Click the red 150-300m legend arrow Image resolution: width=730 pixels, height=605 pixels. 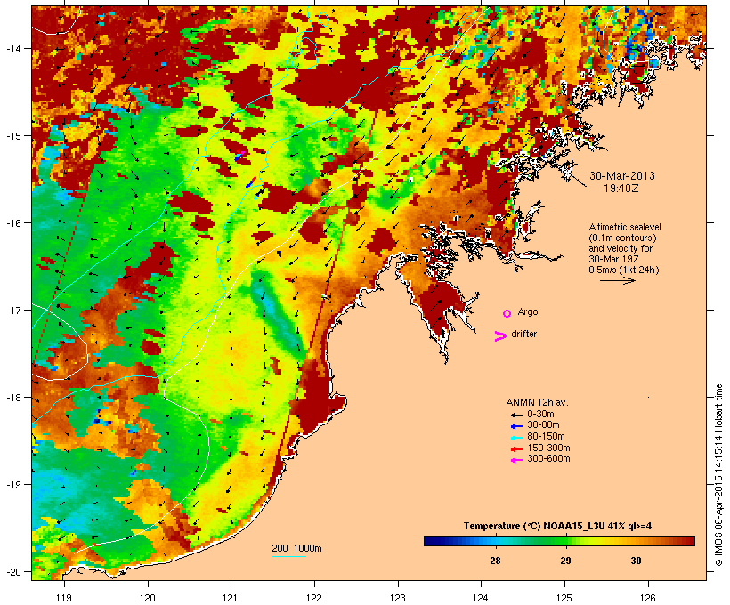click(x=516, y=449)
